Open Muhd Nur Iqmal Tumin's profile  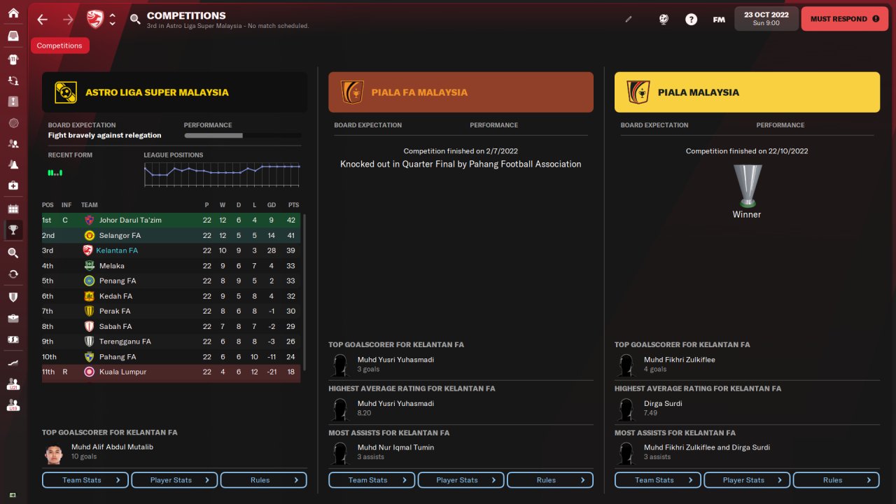click(x=395, y=447)
